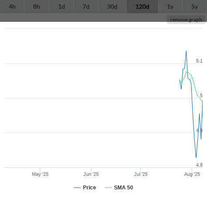Toggle the SMA 50 series in legend
Viewport: 207px width, 199px height.
click(119, 188)
